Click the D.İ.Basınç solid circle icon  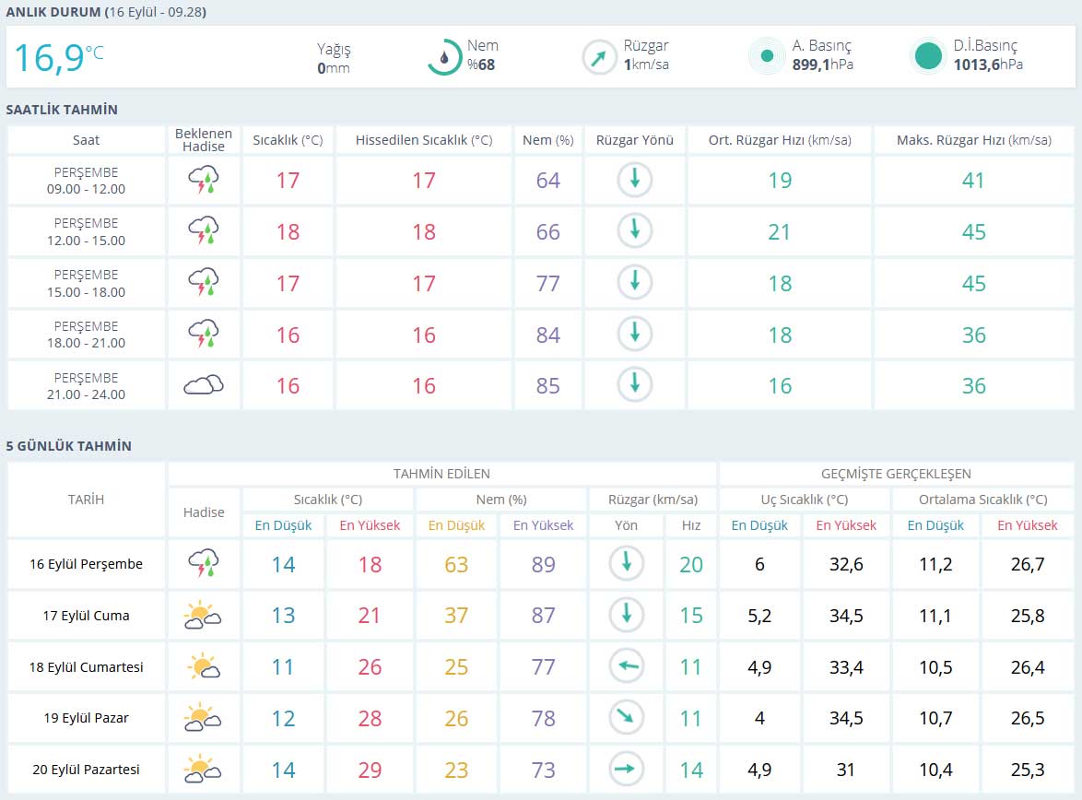tap(928, 56)
